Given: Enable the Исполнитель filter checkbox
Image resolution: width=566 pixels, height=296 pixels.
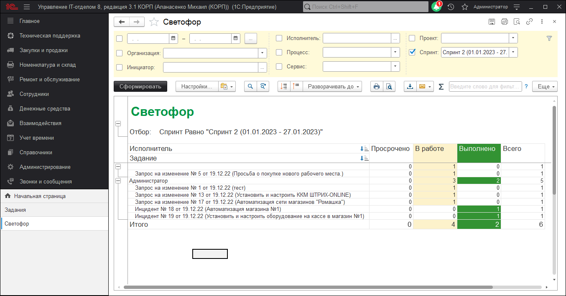Looking at the screenshot, I should pos(279,38).
